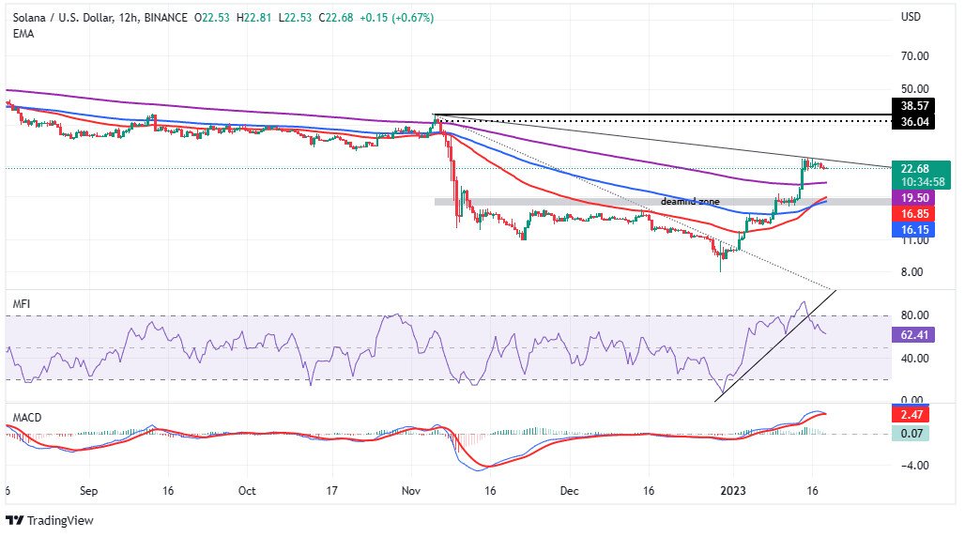
Task: Click the MACD histogram value 0.07 tag
Action: tap(911, 434)
